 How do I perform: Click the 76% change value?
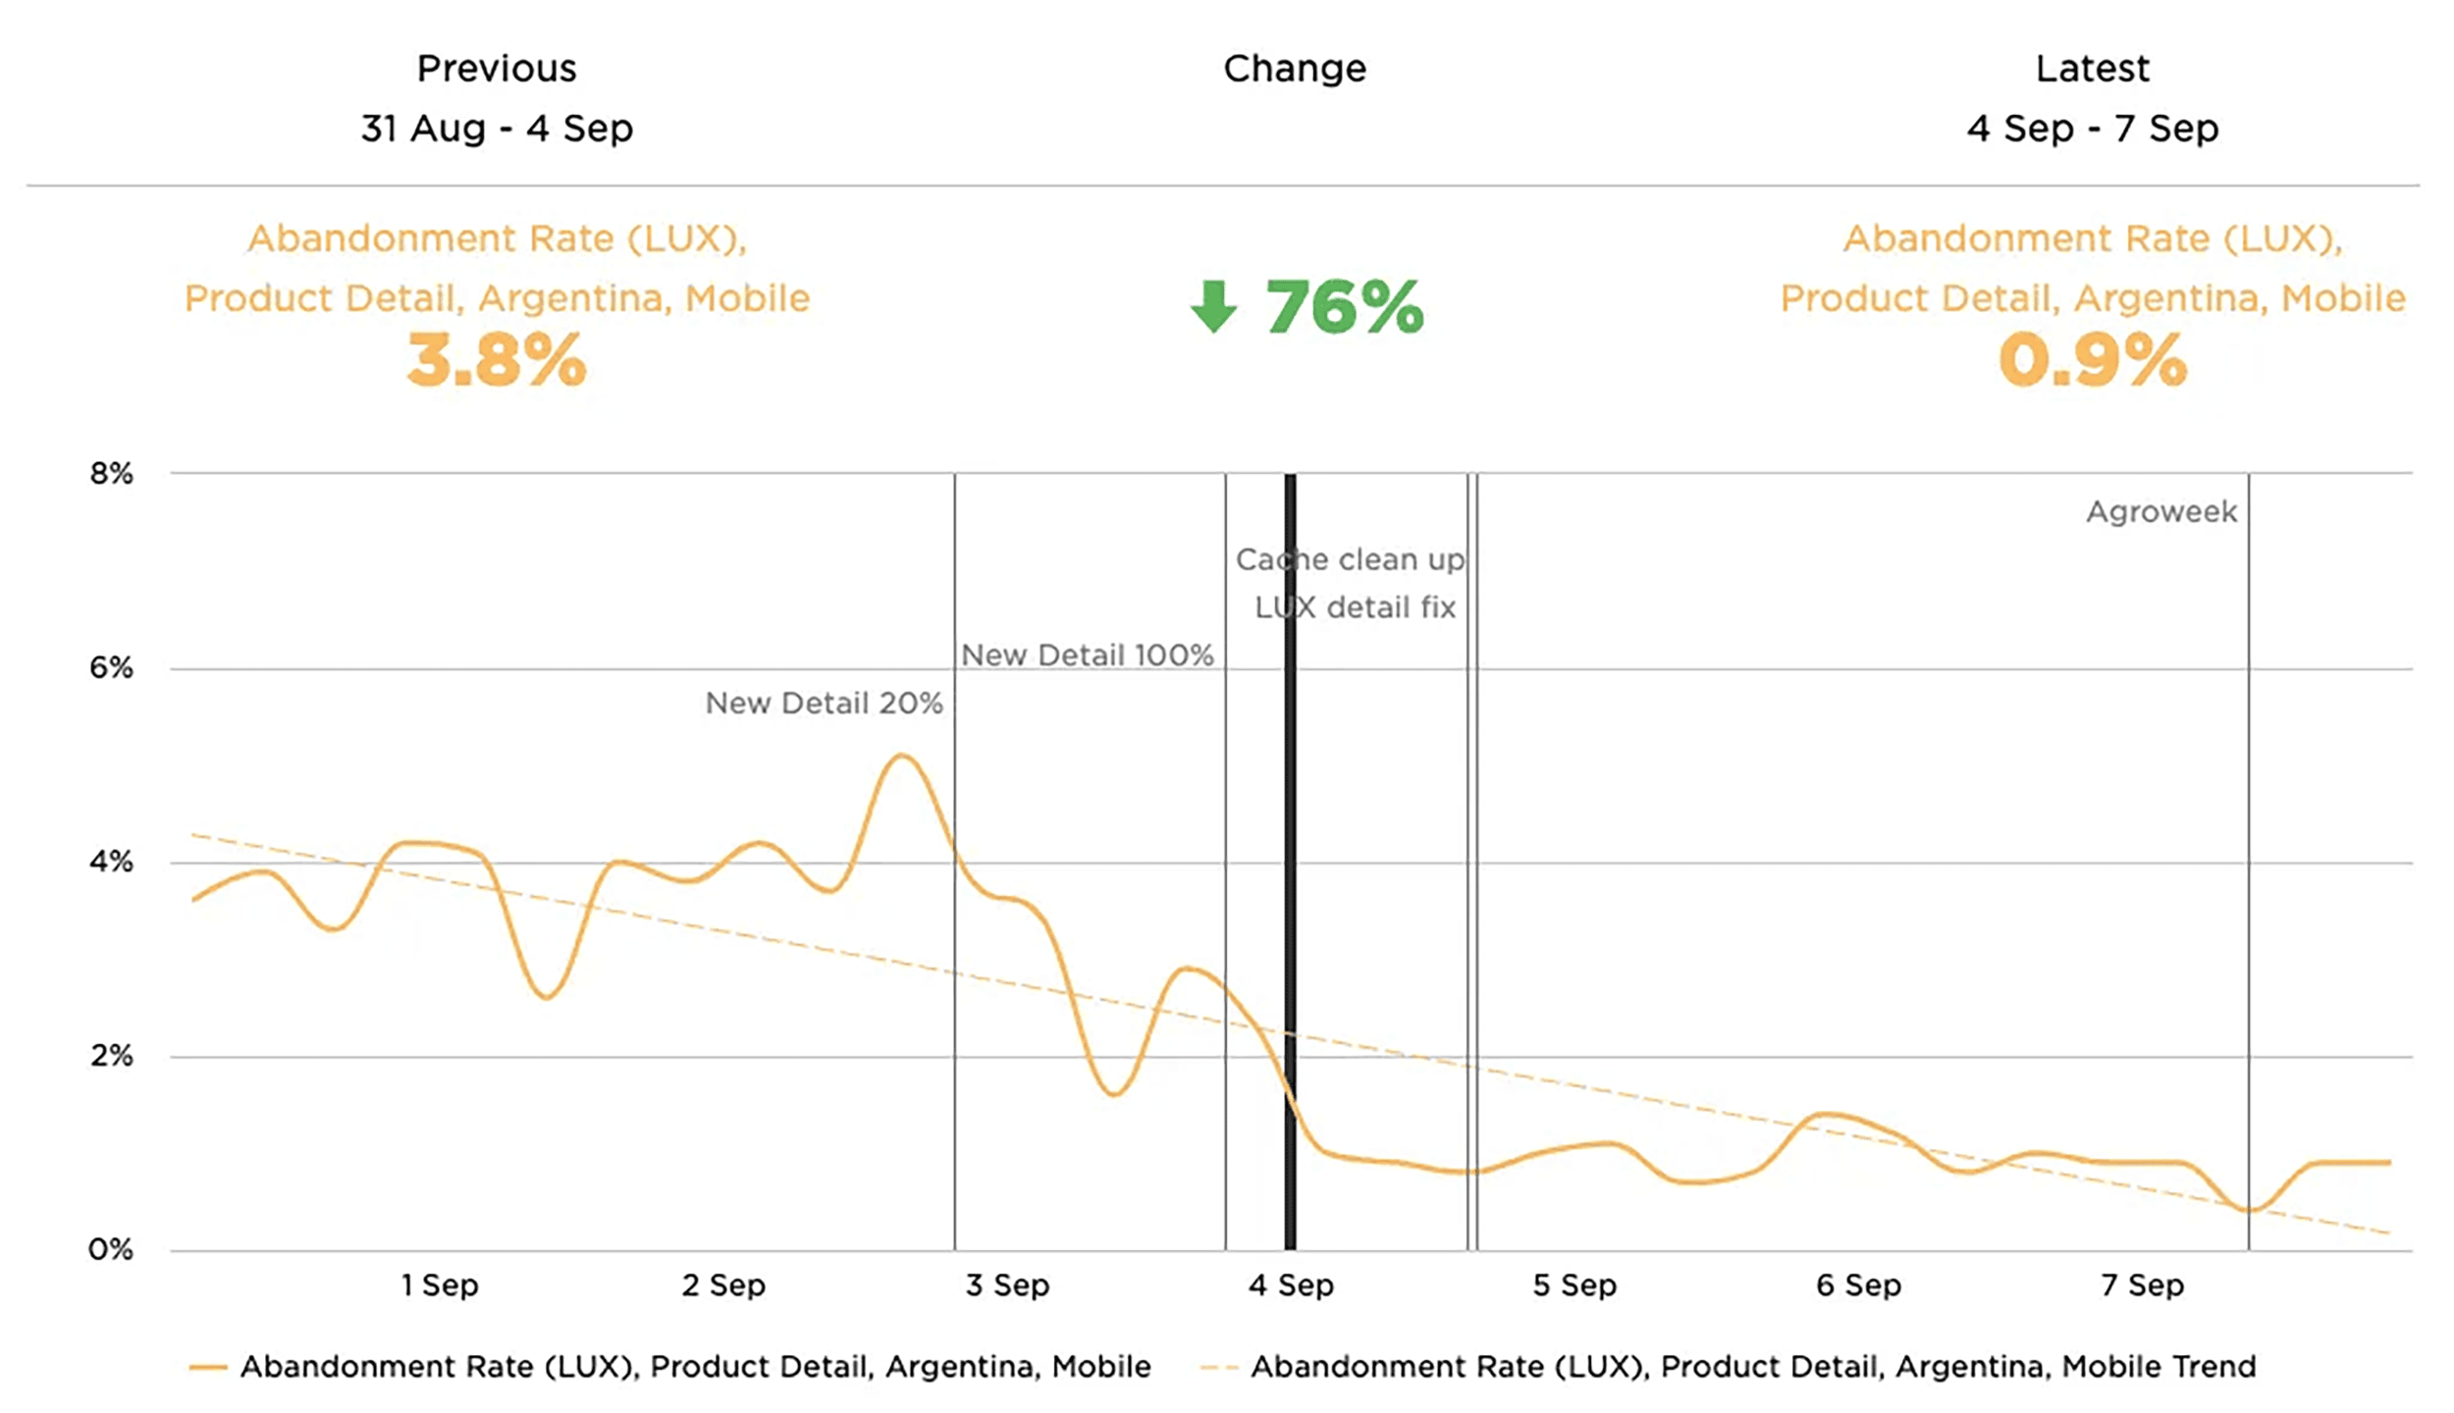click(x=1344, y=307)
